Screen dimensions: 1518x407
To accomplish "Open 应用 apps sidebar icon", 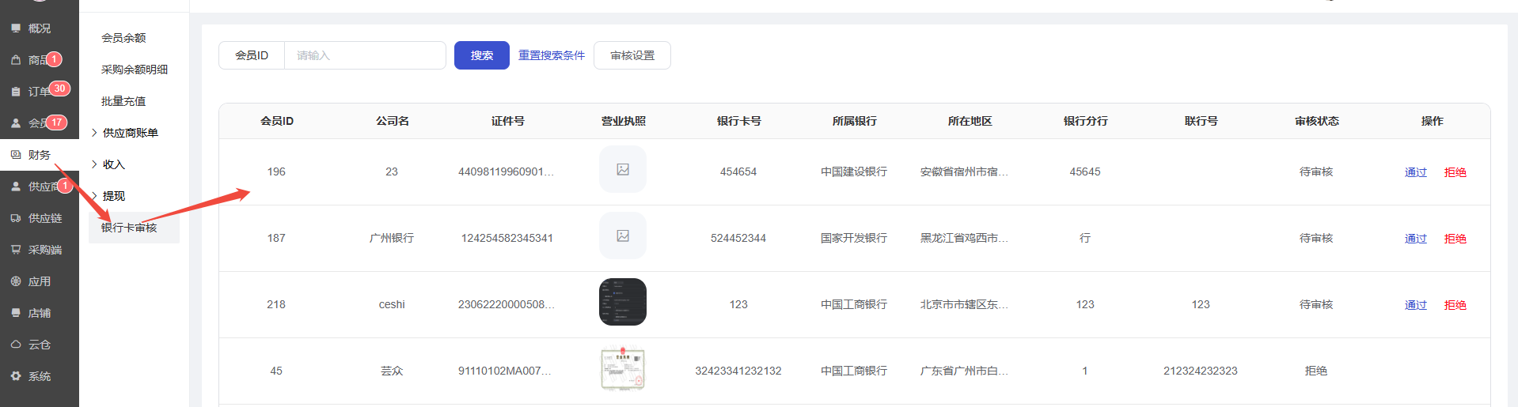I will (16, 281).
